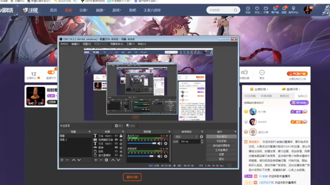
Task: Pop out the 场景 dock panel
Action: (x=90, y=132)
